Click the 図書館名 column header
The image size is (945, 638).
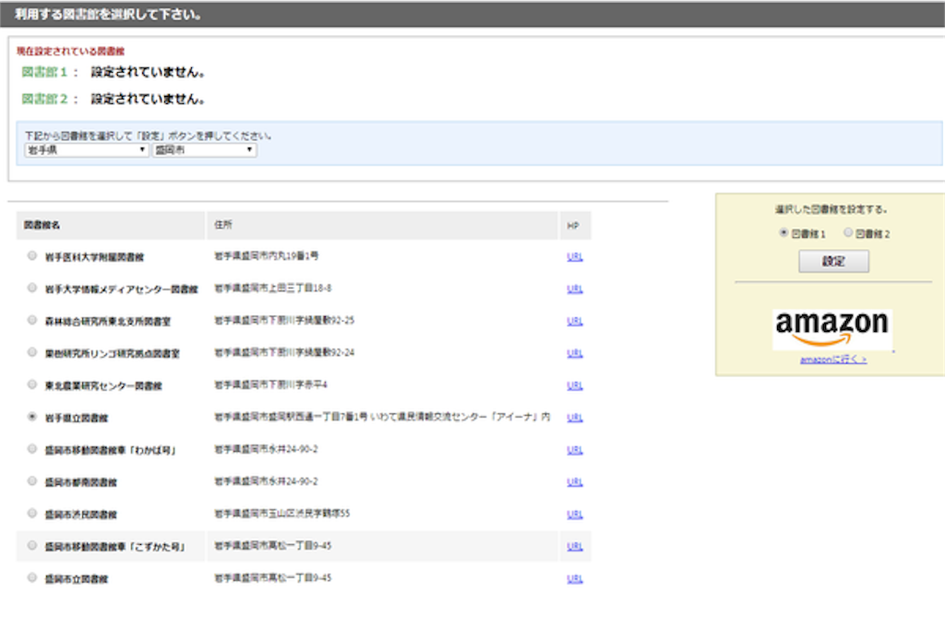pyautogui.click(x=111, y=225)
